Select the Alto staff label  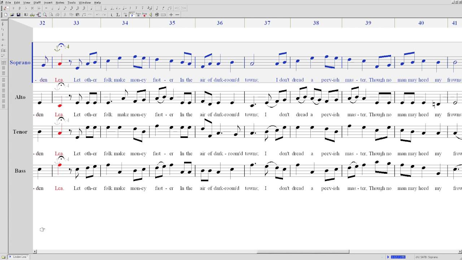tap(21, 97)
